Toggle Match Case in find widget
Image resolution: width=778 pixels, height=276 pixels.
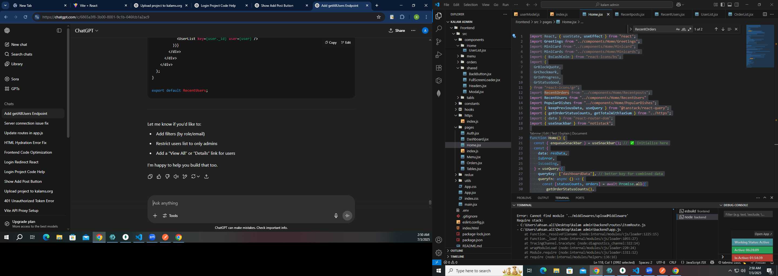678,29
